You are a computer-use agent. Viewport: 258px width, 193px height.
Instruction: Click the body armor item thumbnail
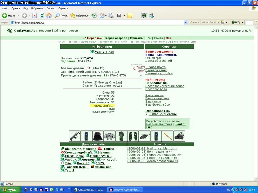pyautogui.click(x=109, y=136)
